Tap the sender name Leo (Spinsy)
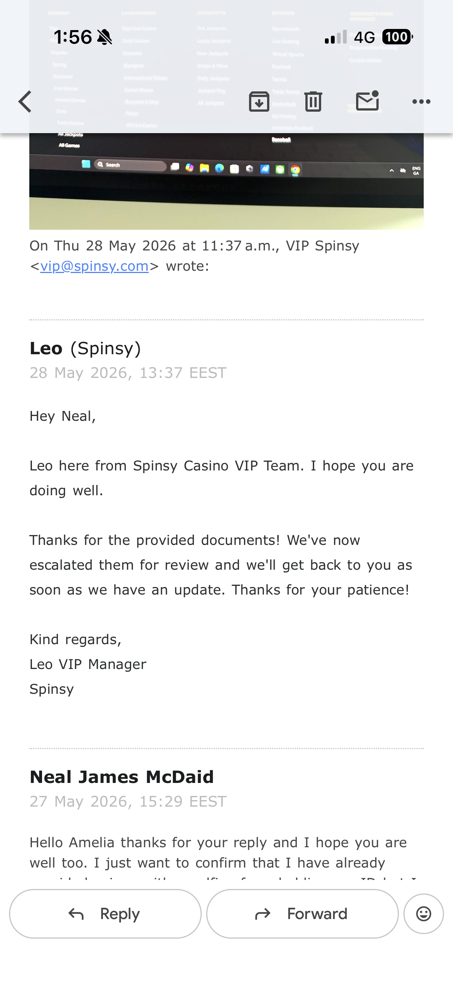The image size is (453, 986). tap(85, 348)
